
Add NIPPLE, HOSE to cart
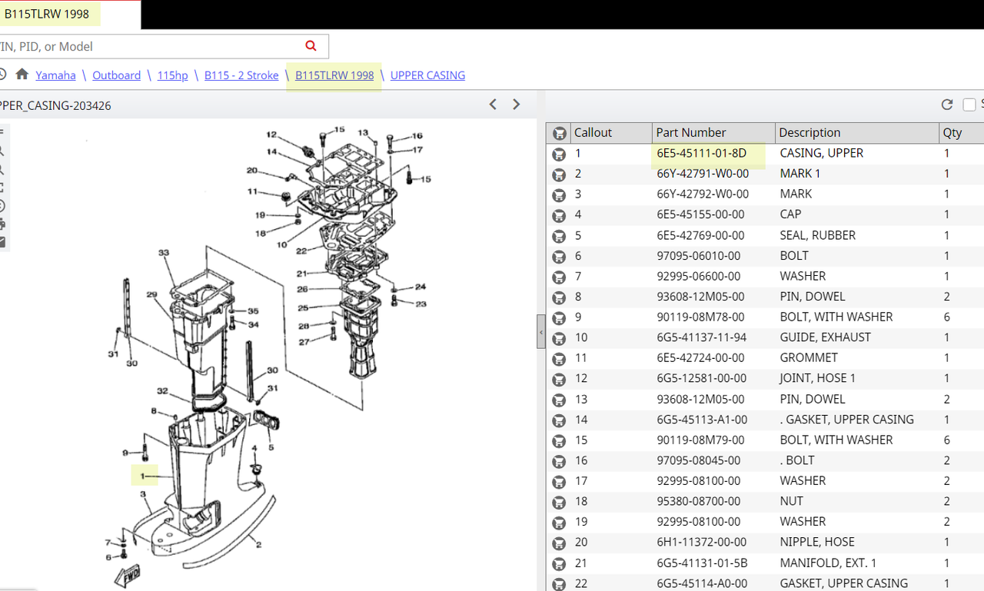coord(559,543)
